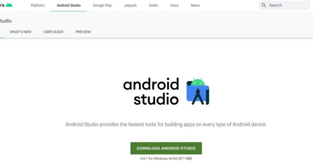
Task: Open the News tab
Action: 195,5
